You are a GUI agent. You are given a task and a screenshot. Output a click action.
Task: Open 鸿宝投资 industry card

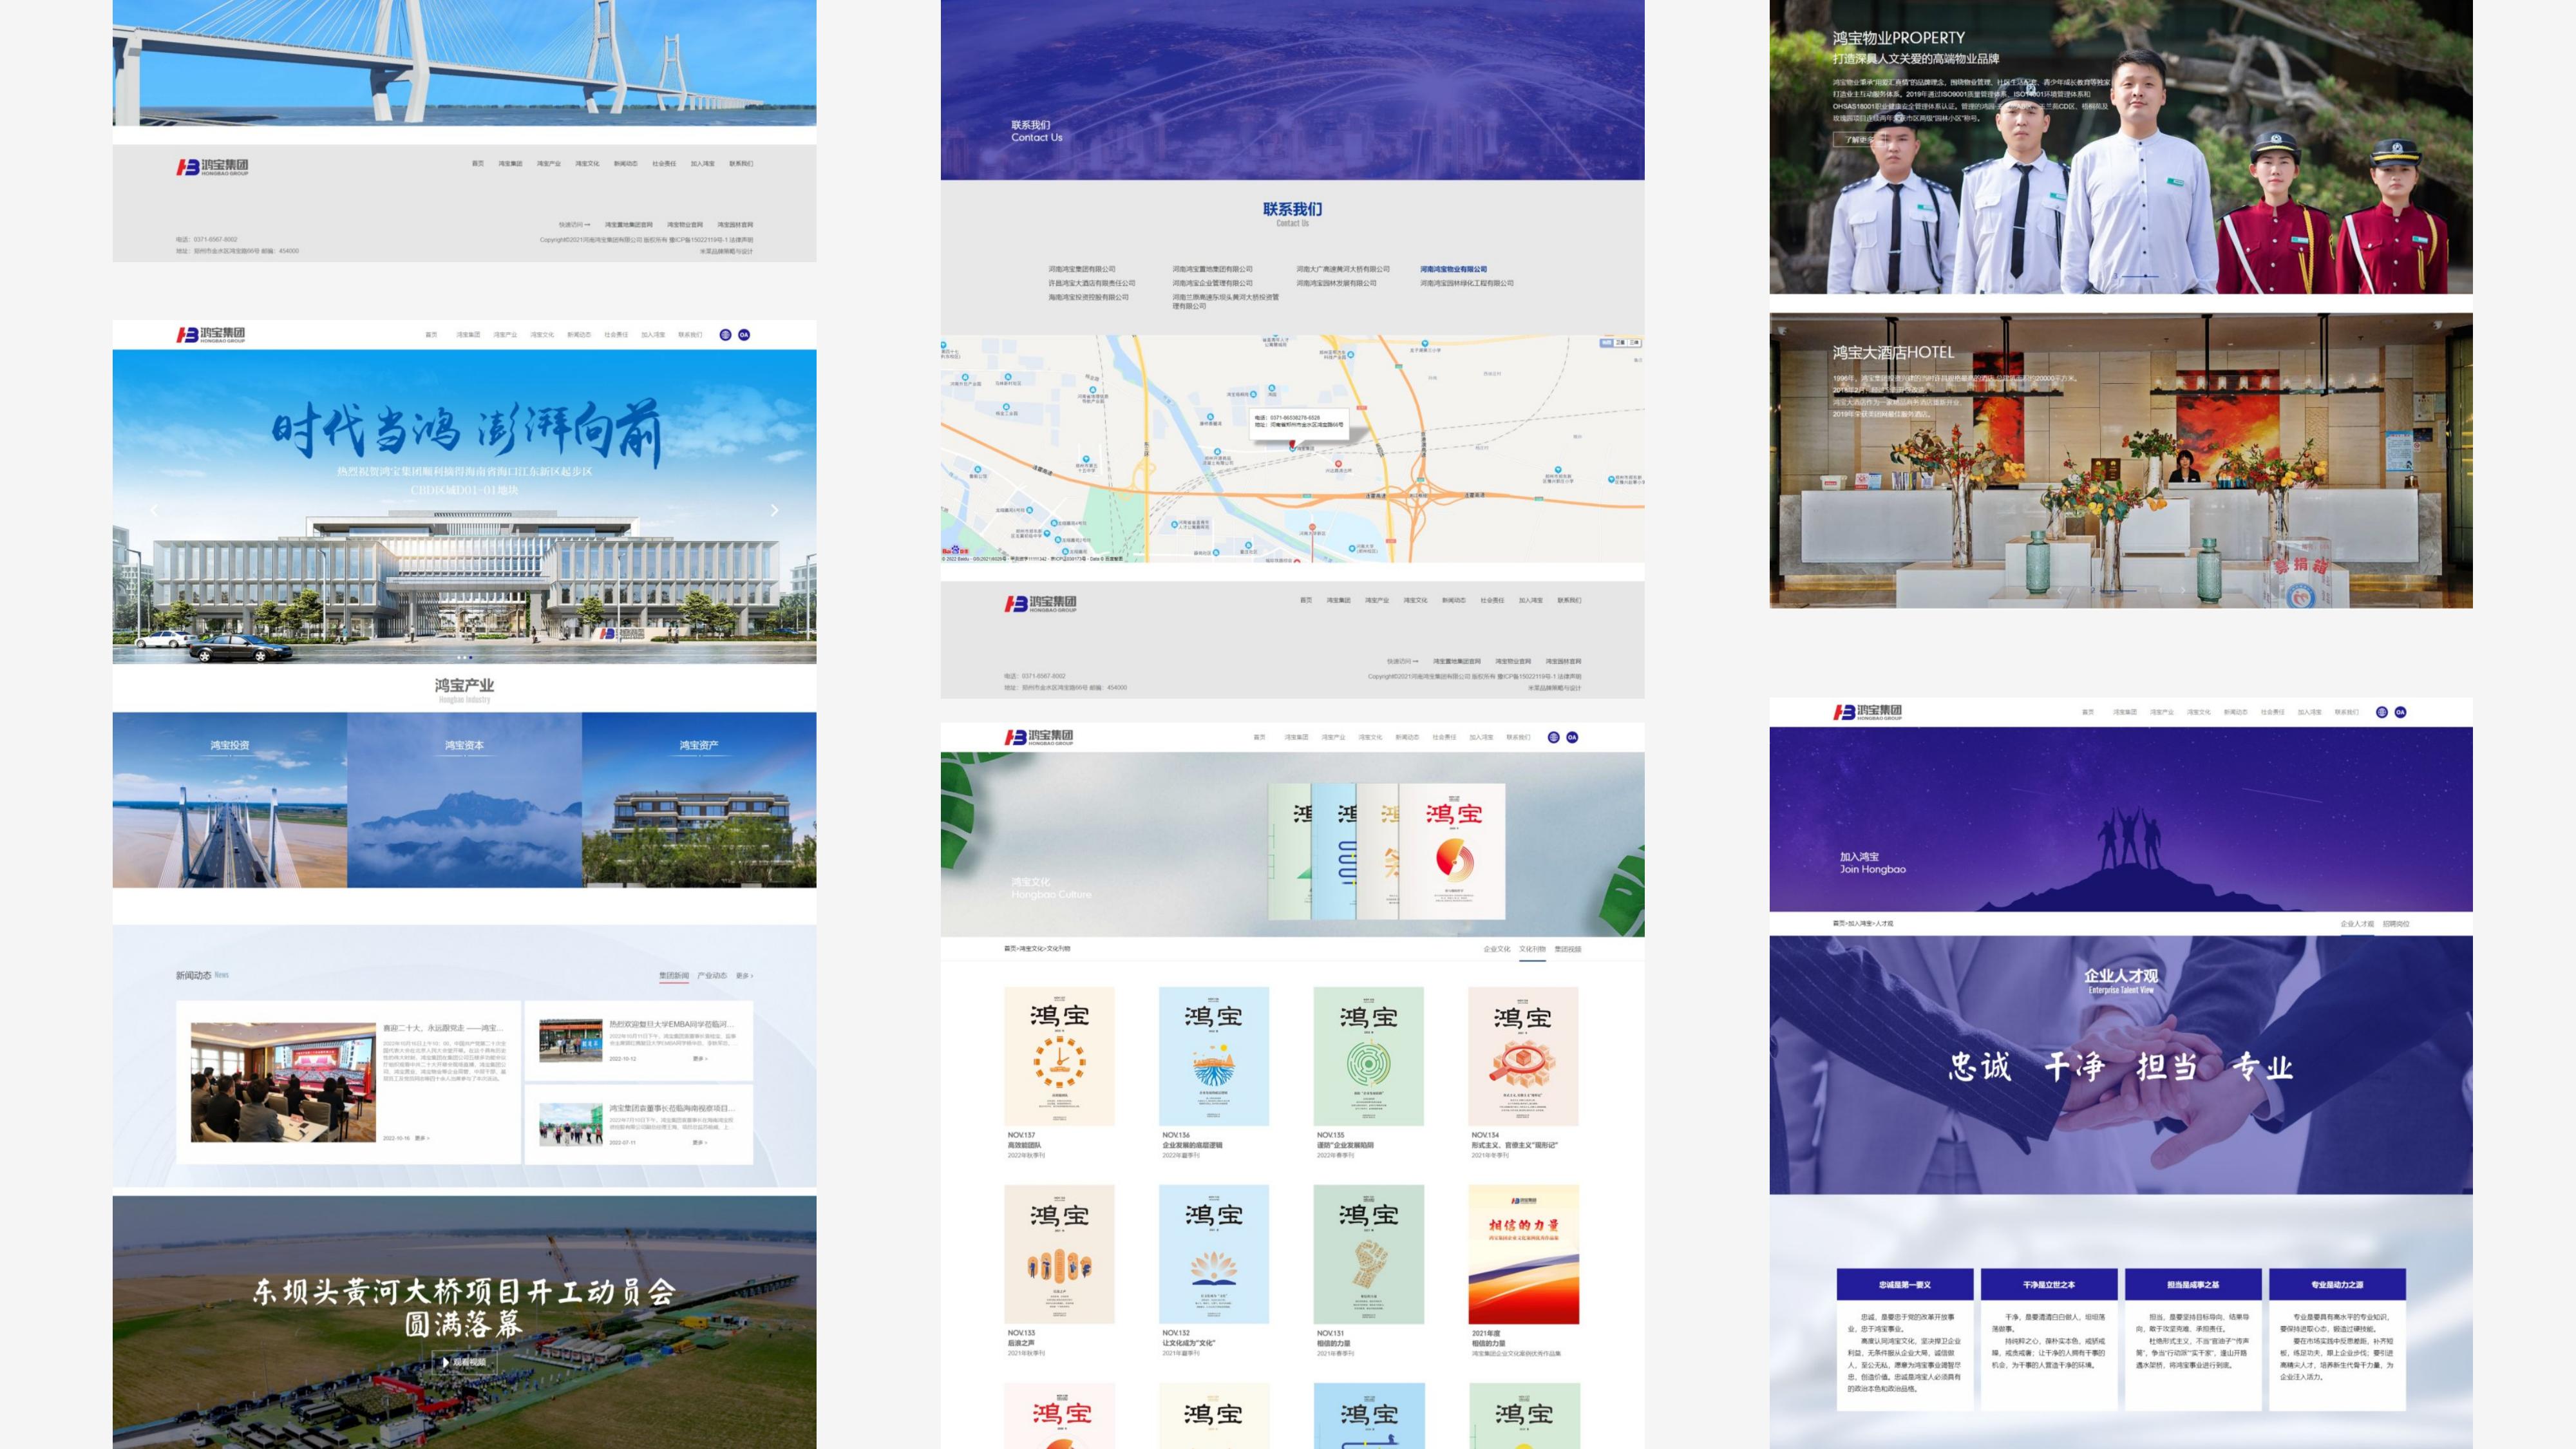click(x=230, y=800)
